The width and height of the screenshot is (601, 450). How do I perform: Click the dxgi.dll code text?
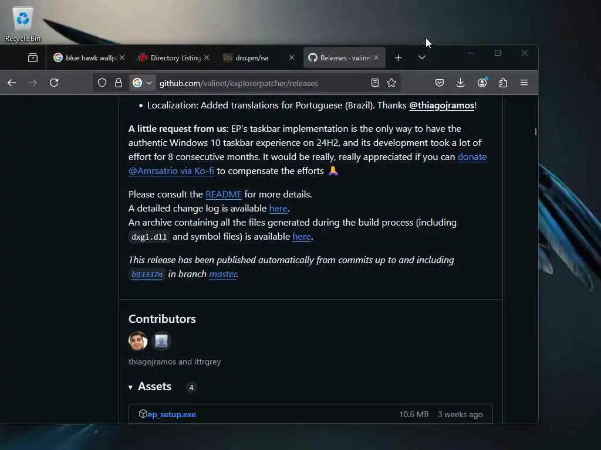pos(149,237)
